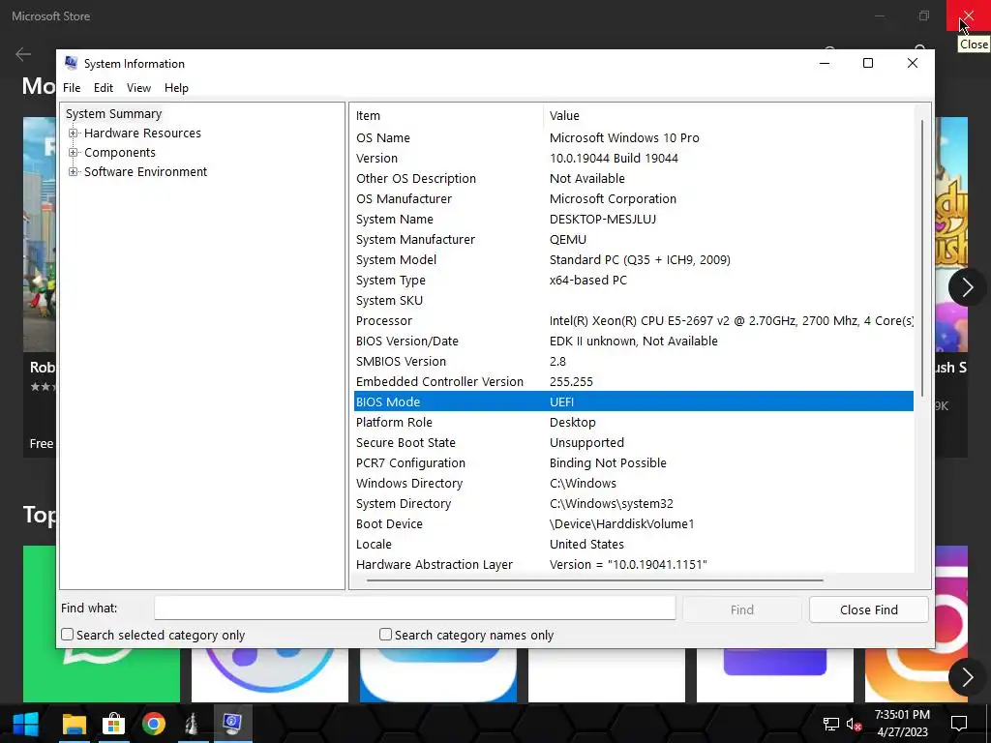The image size is (991, 743).
Task: Select the System Directory row
Action: point(633,503)
